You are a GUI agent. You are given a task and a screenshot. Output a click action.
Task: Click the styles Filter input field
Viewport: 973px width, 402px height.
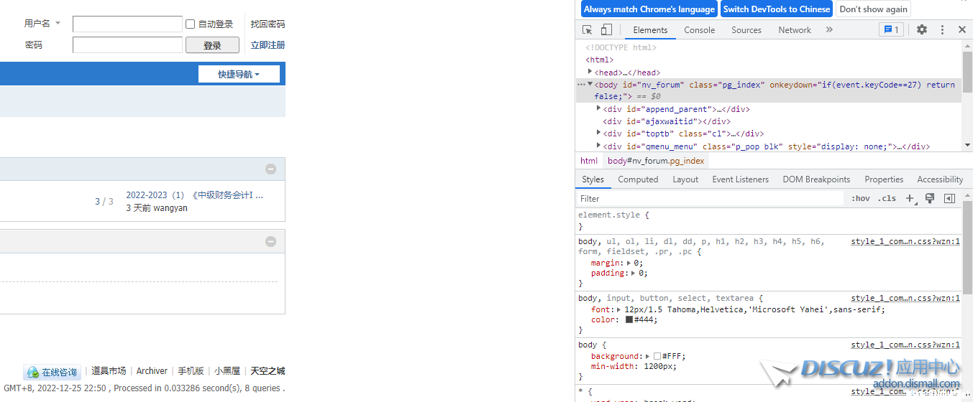[708, 199]
